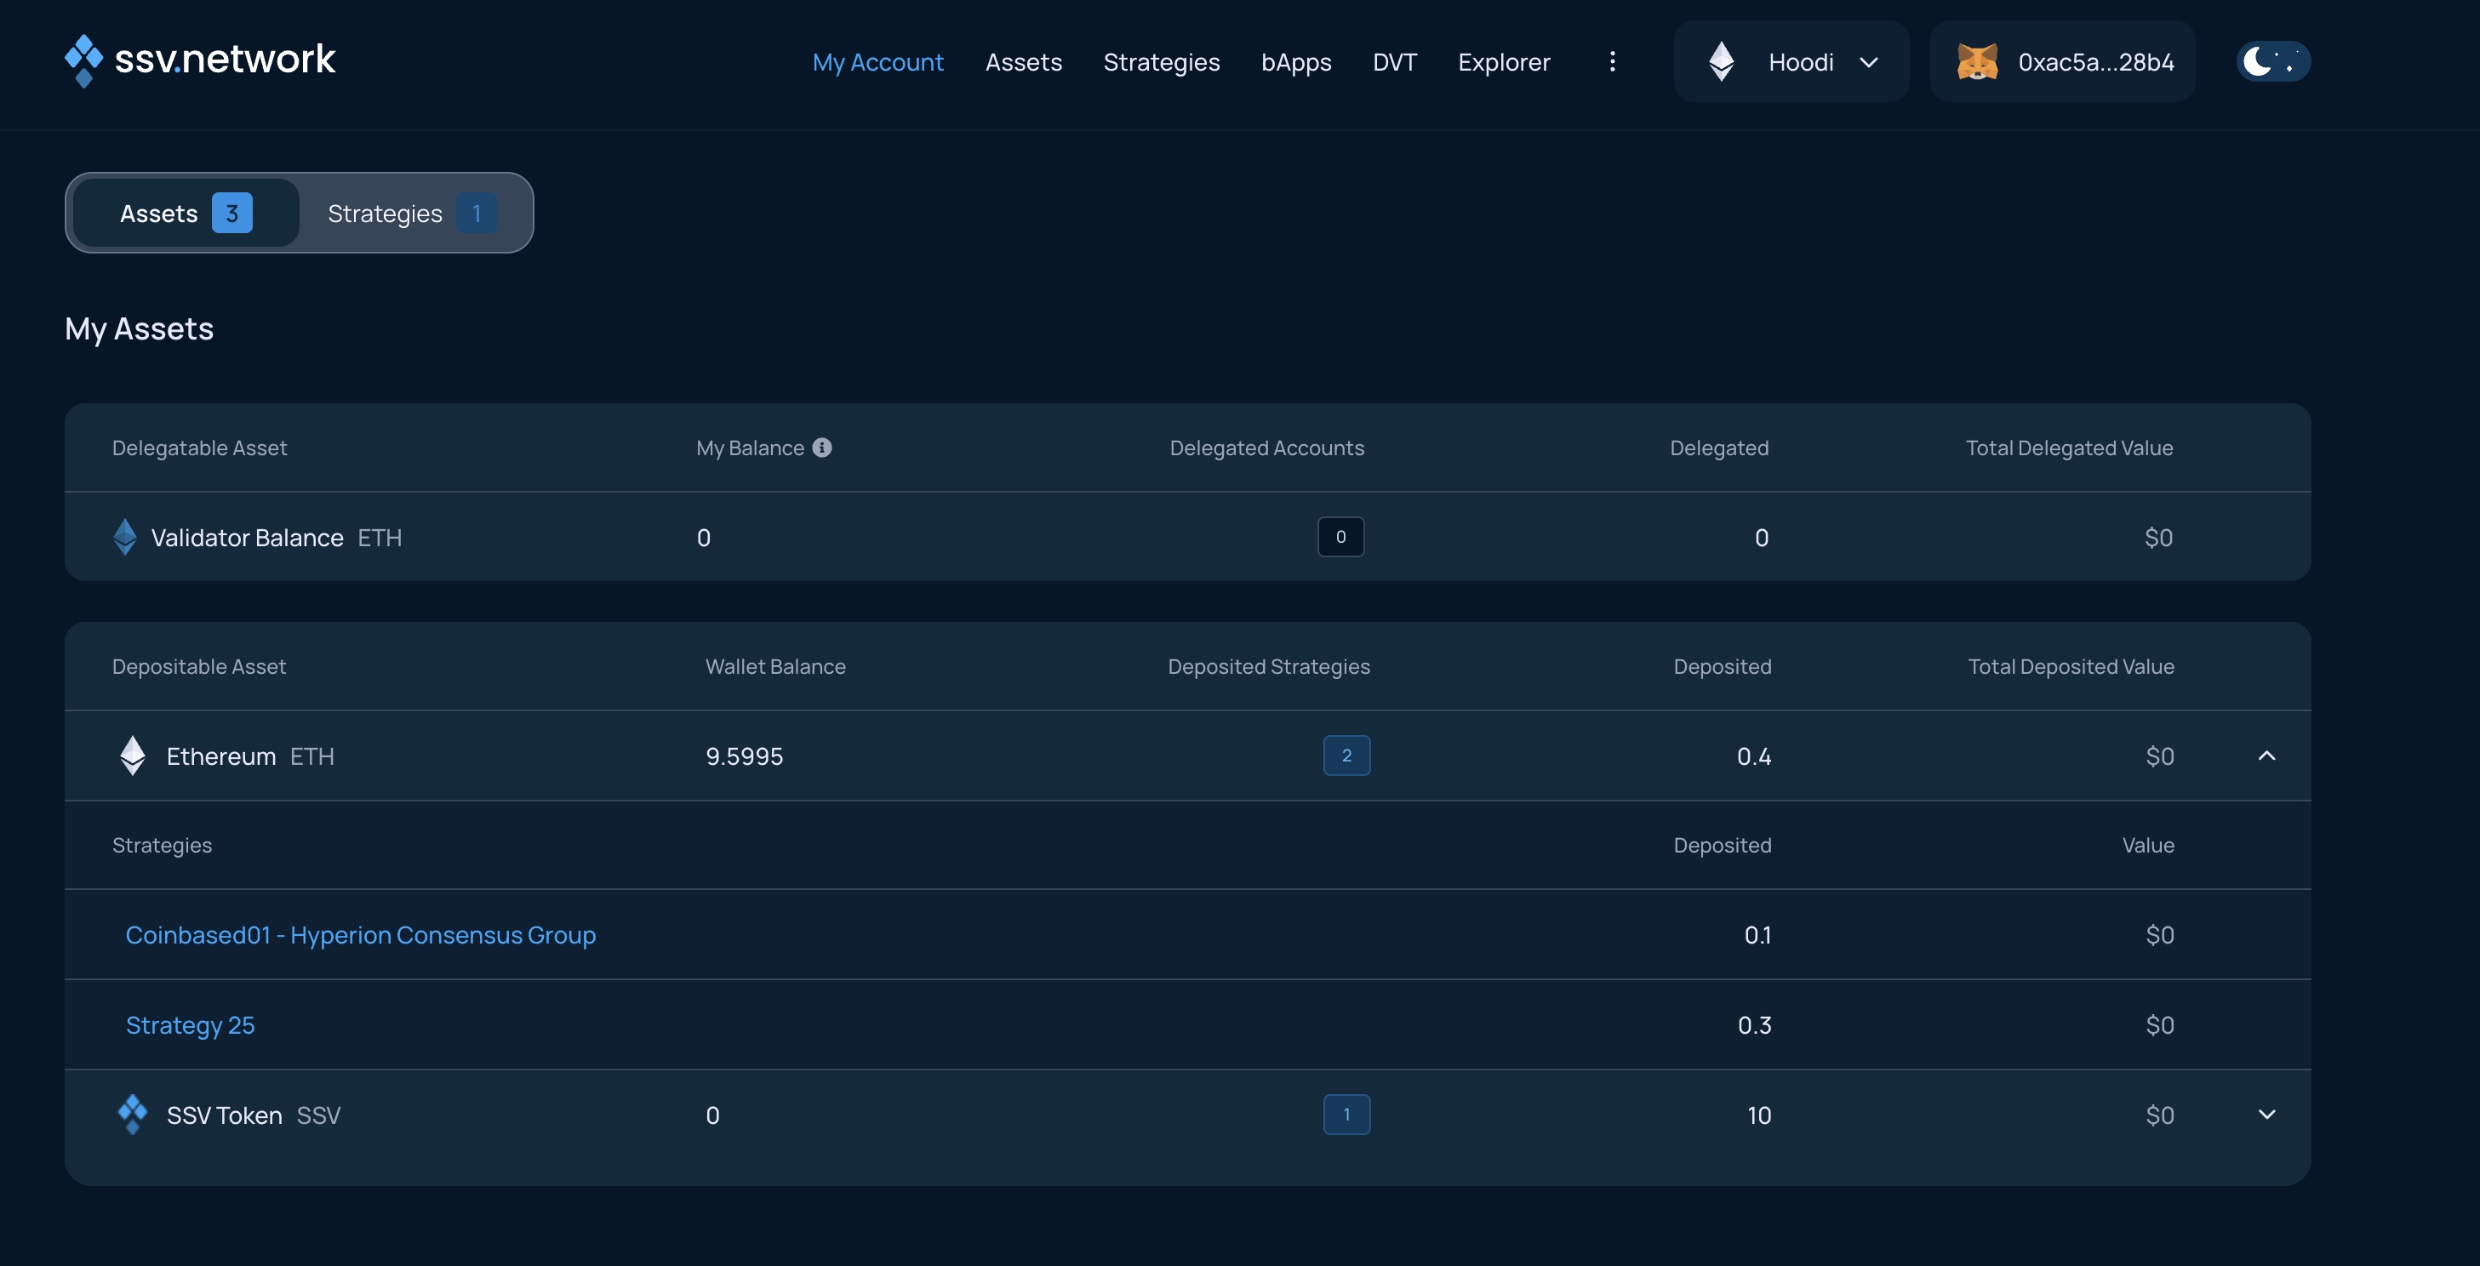Open the Assets nav item

(x=1023, y=61)
